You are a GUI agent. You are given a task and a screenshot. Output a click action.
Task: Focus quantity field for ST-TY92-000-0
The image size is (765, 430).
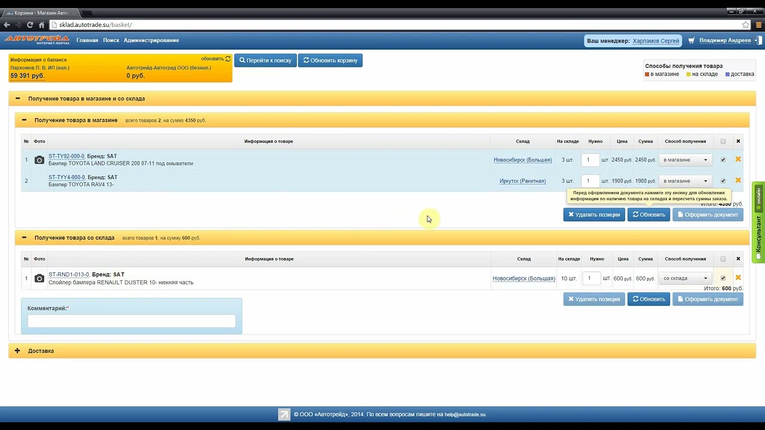590,160
